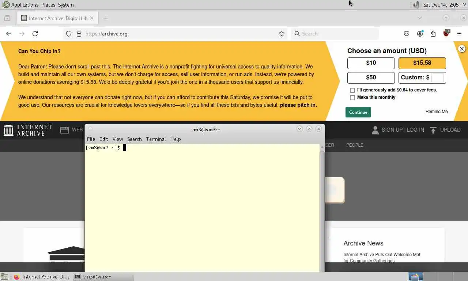Open the Pocket save icon
Image resolution: width=468 pixels, height=281 pixels.
[x=407, y=34]
